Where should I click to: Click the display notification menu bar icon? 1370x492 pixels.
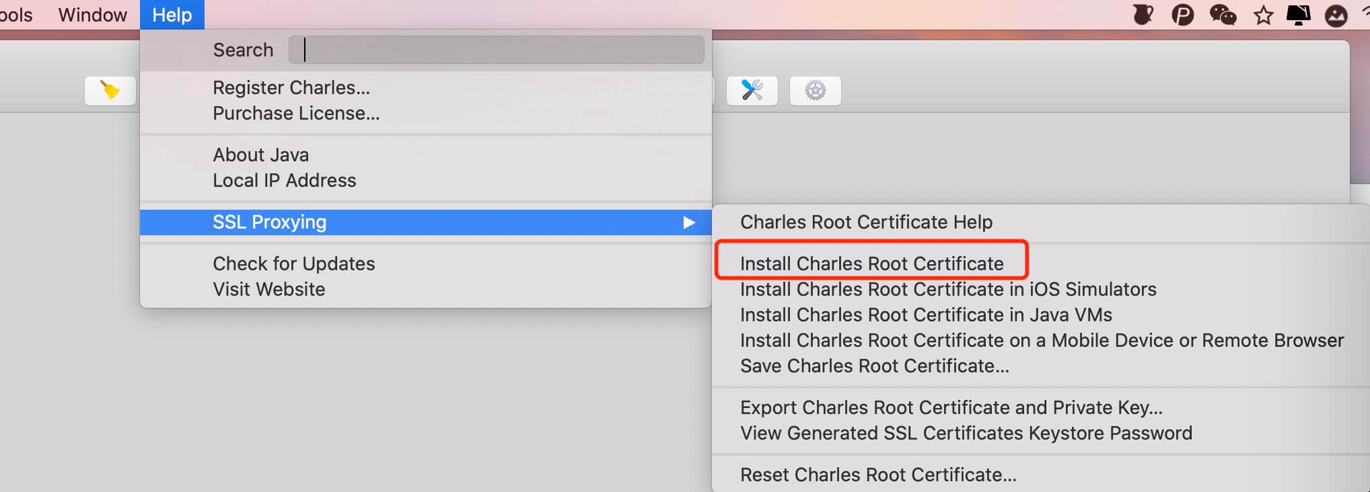pyautogui.click(x=1299, y=15)
